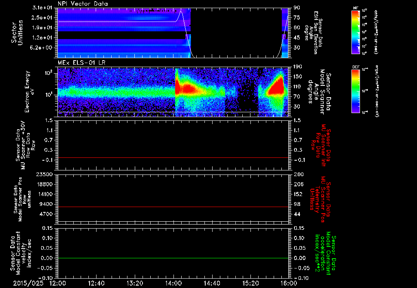Click the 150 scanner angle tick label

click(x=298, y=76)
